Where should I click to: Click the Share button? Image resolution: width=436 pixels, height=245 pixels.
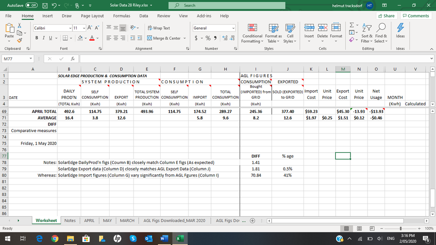[x=386, y=16]
